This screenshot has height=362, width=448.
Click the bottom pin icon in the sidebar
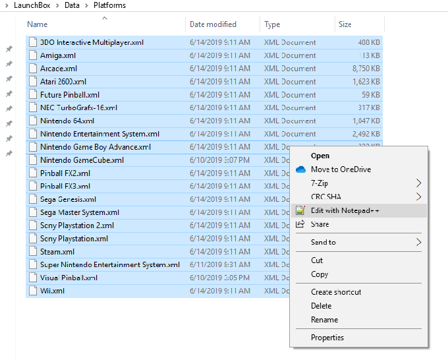pyautogui.click(x=9, y=154)
